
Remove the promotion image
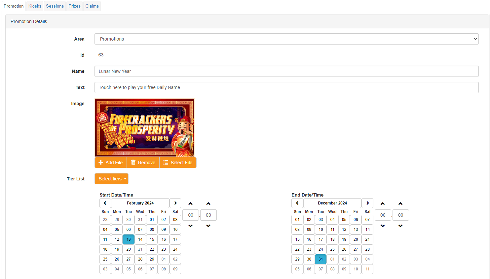point(143,163)
